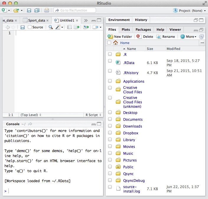208x199 pixels.
Task: Maximize the source editor pane
Action: coord(99,20)
